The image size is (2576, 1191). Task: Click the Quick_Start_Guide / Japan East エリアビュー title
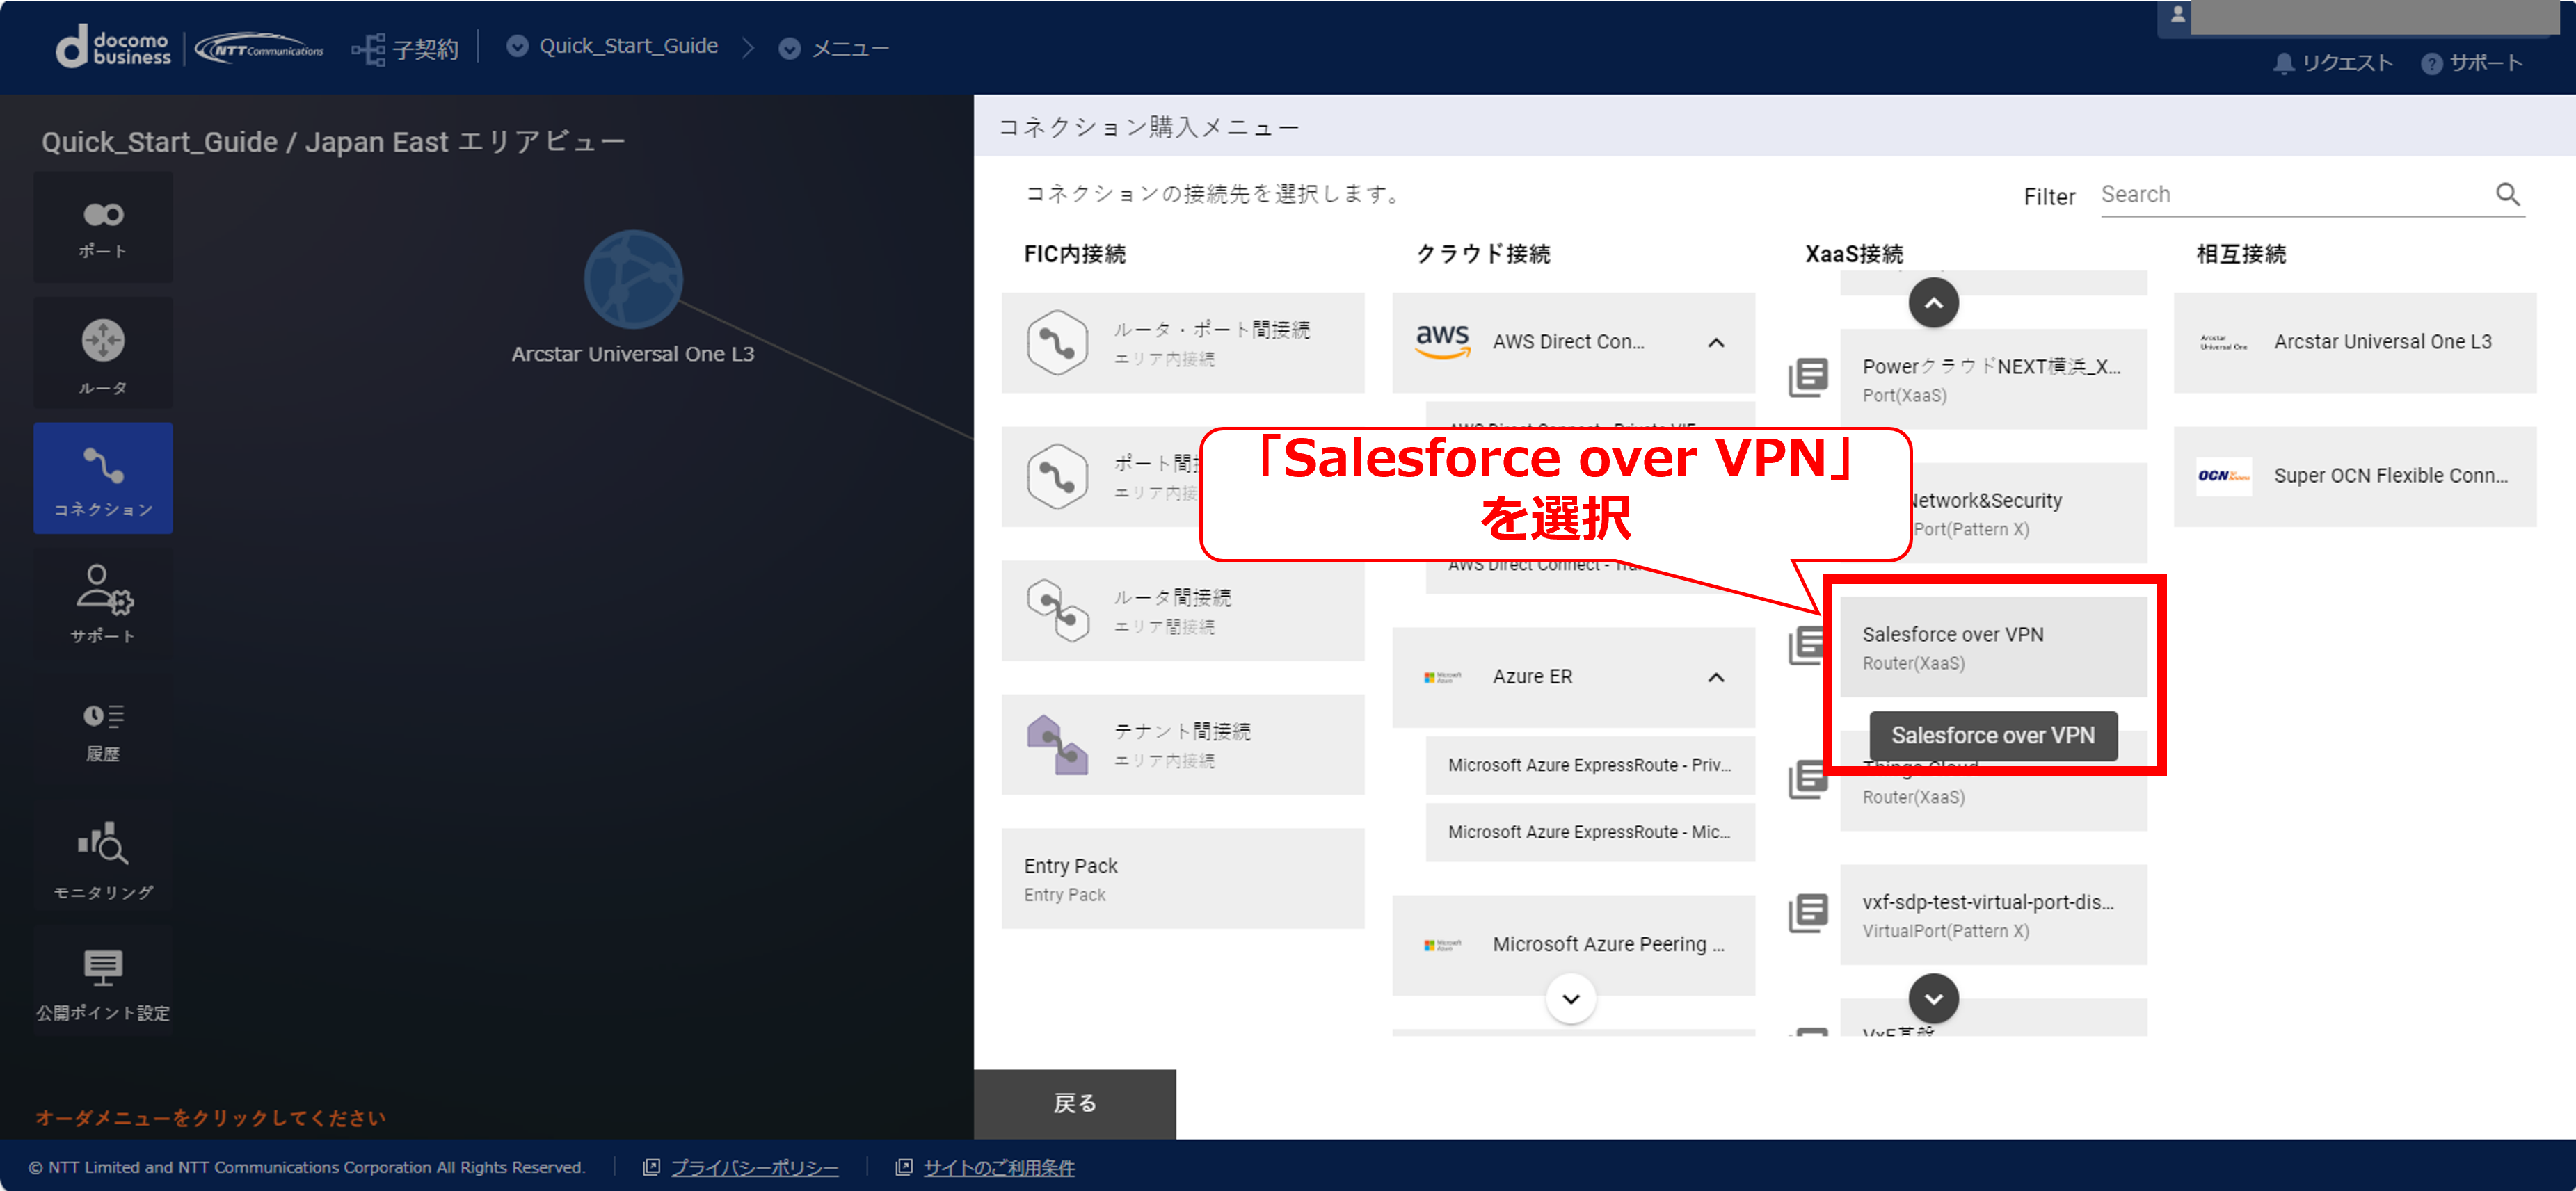click(333, 142)
